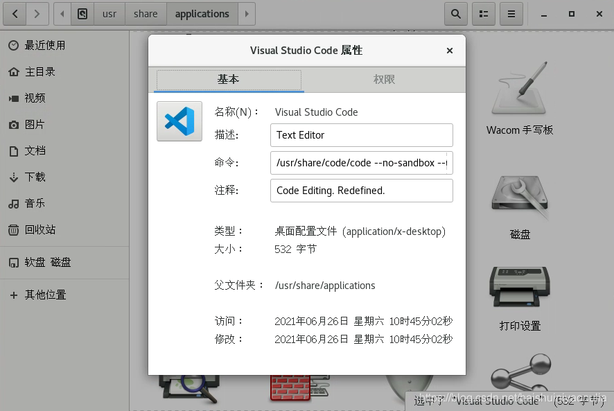Open file search with magnifier icon
This screenshot has width=614, height=411.
[456, 14]
